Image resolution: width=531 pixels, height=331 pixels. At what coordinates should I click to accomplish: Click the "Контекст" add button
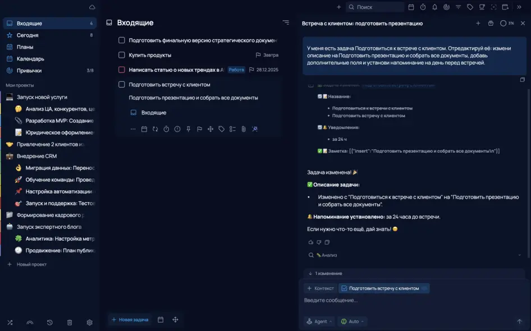click(x=321, y=288)
